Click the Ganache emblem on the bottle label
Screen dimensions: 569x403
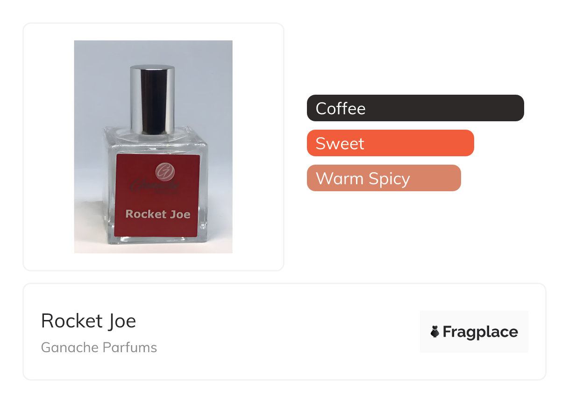pos(165,171)
